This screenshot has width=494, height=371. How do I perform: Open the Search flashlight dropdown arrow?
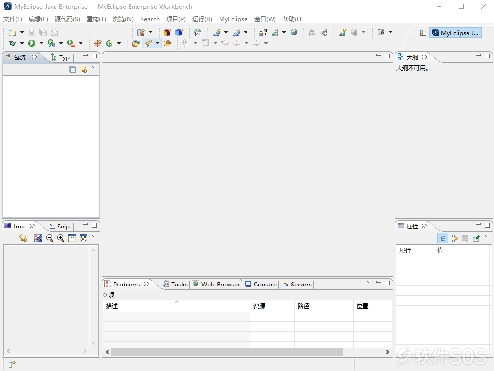(157, 43)
